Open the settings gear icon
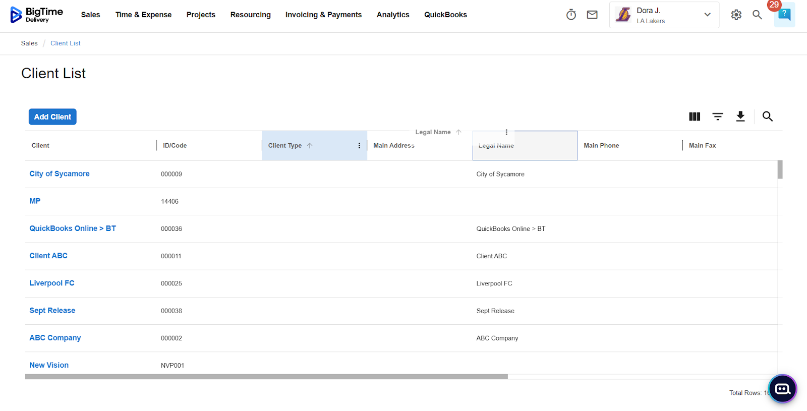 click(736, 15)
